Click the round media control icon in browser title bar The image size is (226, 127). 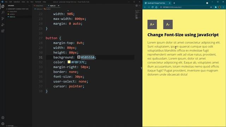tap(207, 3)
